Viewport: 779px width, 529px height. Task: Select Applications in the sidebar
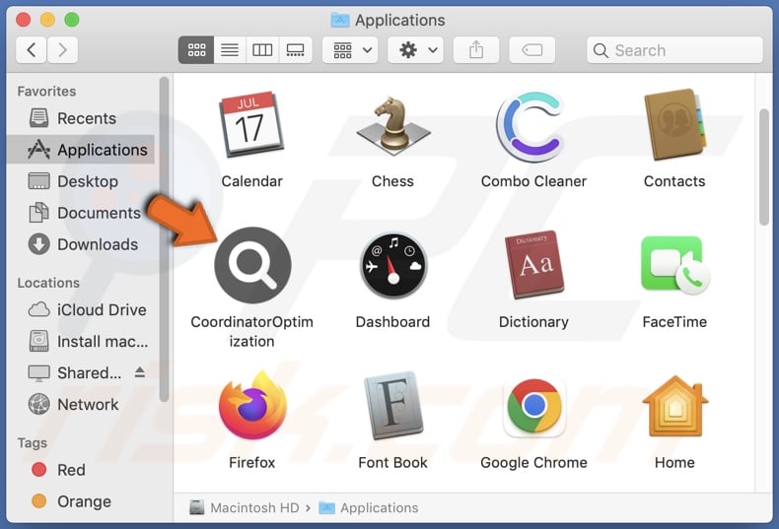[x=82, y=150]
